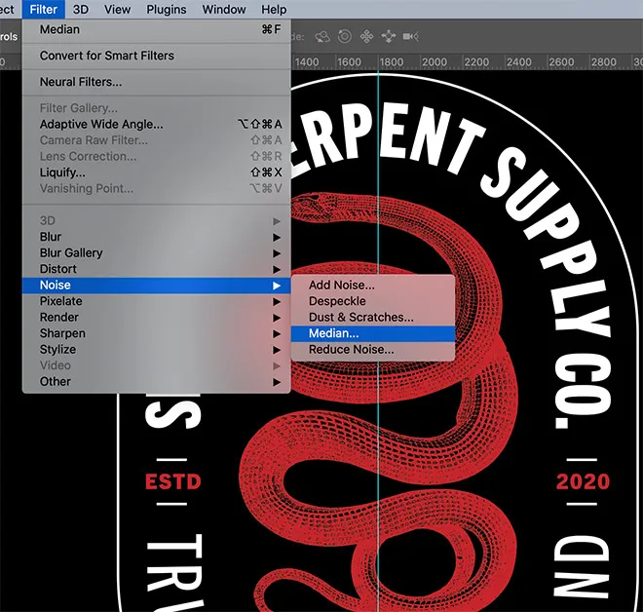This screenshot has height=612, width=643.
Task: Click the 3D camera zoom icon
Action: point(412,37)
